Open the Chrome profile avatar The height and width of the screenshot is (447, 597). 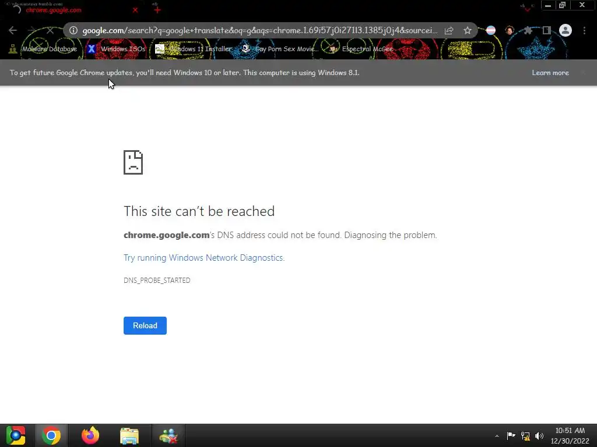click(566, 30)
